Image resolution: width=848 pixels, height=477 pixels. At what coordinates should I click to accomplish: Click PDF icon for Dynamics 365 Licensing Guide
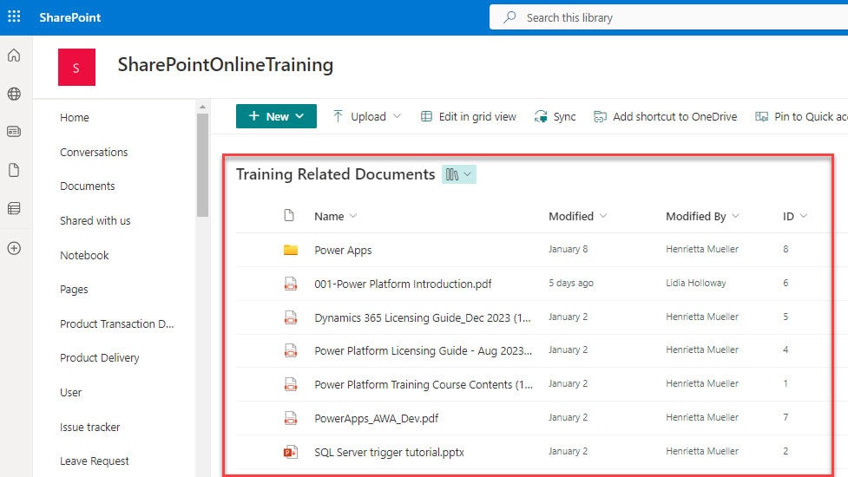[291, 317]
